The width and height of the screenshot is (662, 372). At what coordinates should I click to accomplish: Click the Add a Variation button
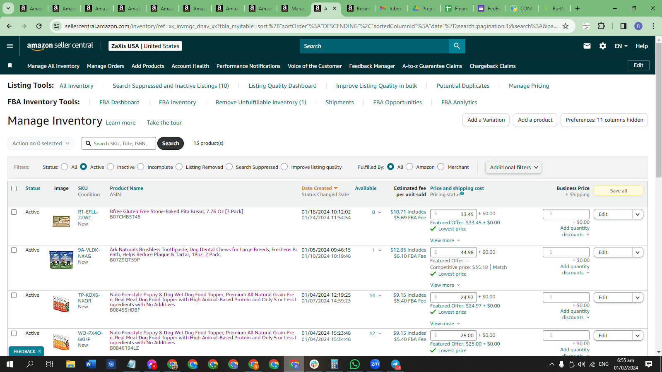point(486,120)
